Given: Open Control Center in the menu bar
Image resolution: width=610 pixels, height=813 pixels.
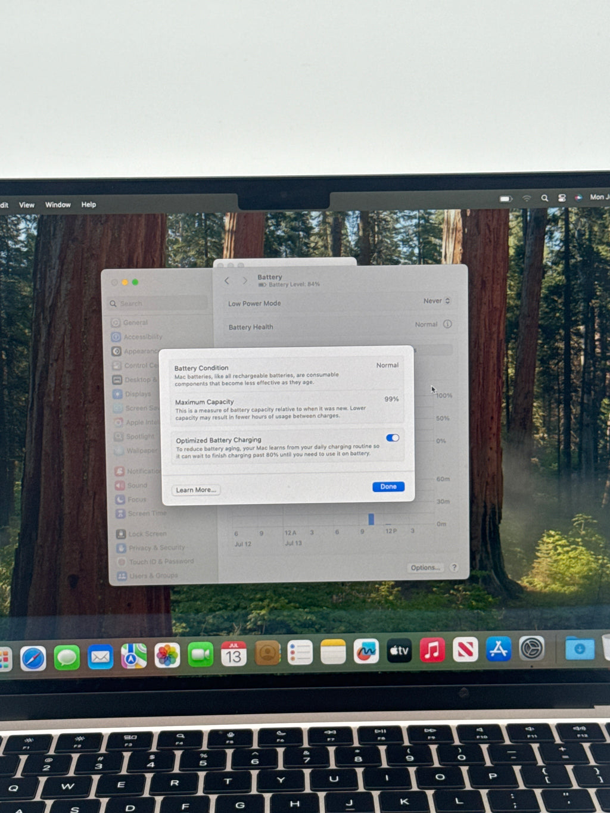Looking at the screenshot, I should pos(562,198).
